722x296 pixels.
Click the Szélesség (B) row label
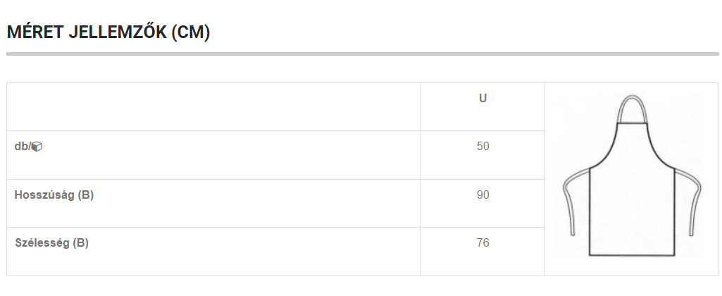[x=51, y=243]
